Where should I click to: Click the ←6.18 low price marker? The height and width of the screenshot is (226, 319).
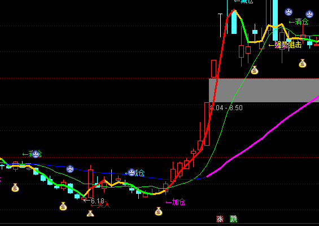[94, 201]
